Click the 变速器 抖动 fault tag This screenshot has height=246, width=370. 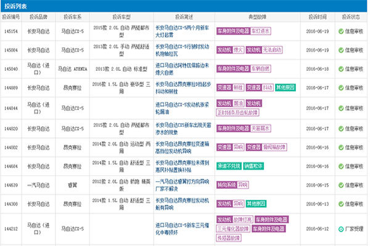coord(260,87)
